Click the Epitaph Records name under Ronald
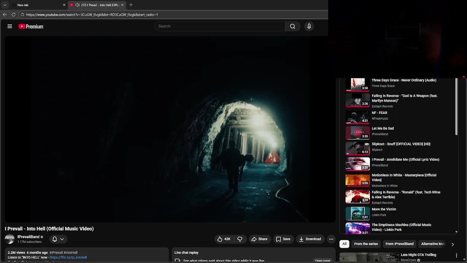 382,203
